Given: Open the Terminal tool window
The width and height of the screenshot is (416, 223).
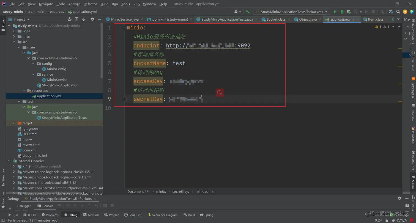Looking at the screenshot, I should 91,215.
